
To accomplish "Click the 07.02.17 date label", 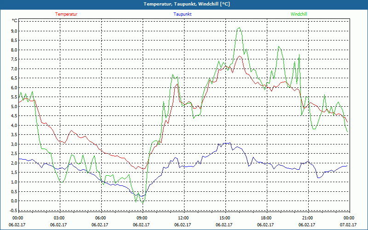I will tap(348, 224).
